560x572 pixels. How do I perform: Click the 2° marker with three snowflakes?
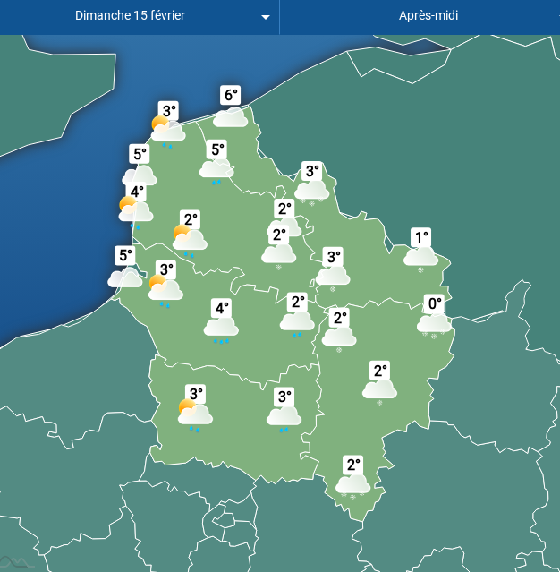[x=352, y=479]
